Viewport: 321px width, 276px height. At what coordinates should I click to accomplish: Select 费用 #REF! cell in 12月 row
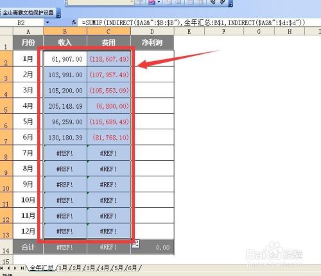(108, 231)
